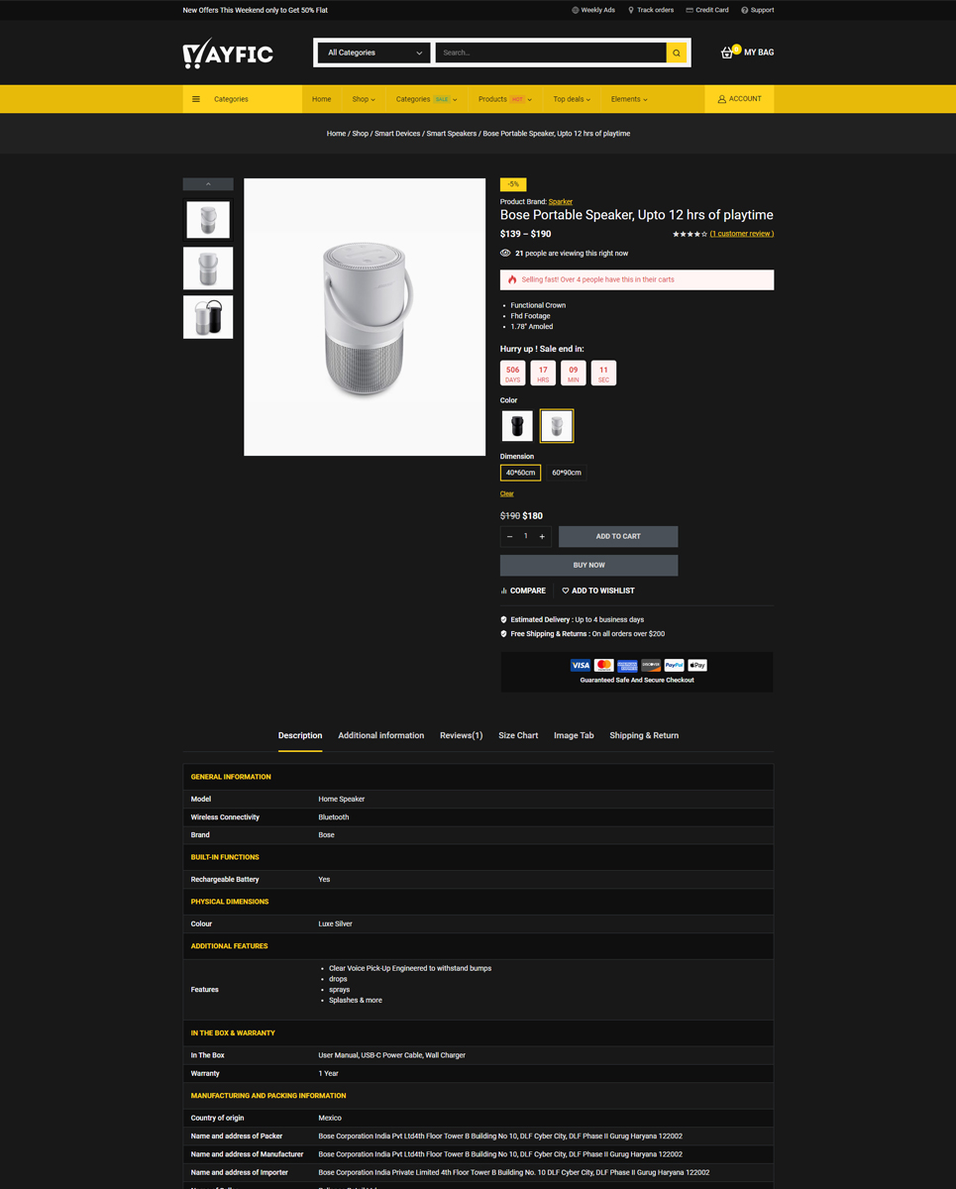Expand the Shop menu dropdown
The width and height of the screenshot is (956, 1189).
[x=364, y=99]
